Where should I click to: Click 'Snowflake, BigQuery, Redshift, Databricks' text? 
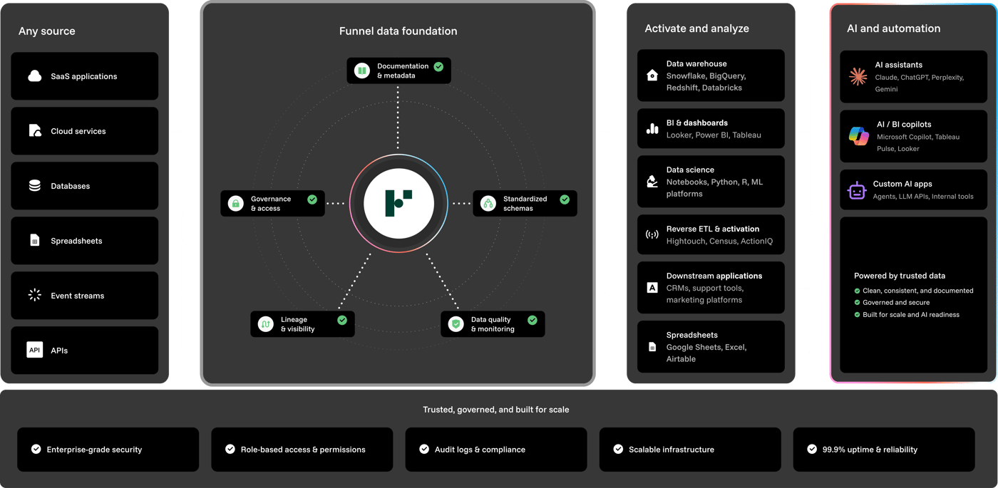click(x=706, y=82)
